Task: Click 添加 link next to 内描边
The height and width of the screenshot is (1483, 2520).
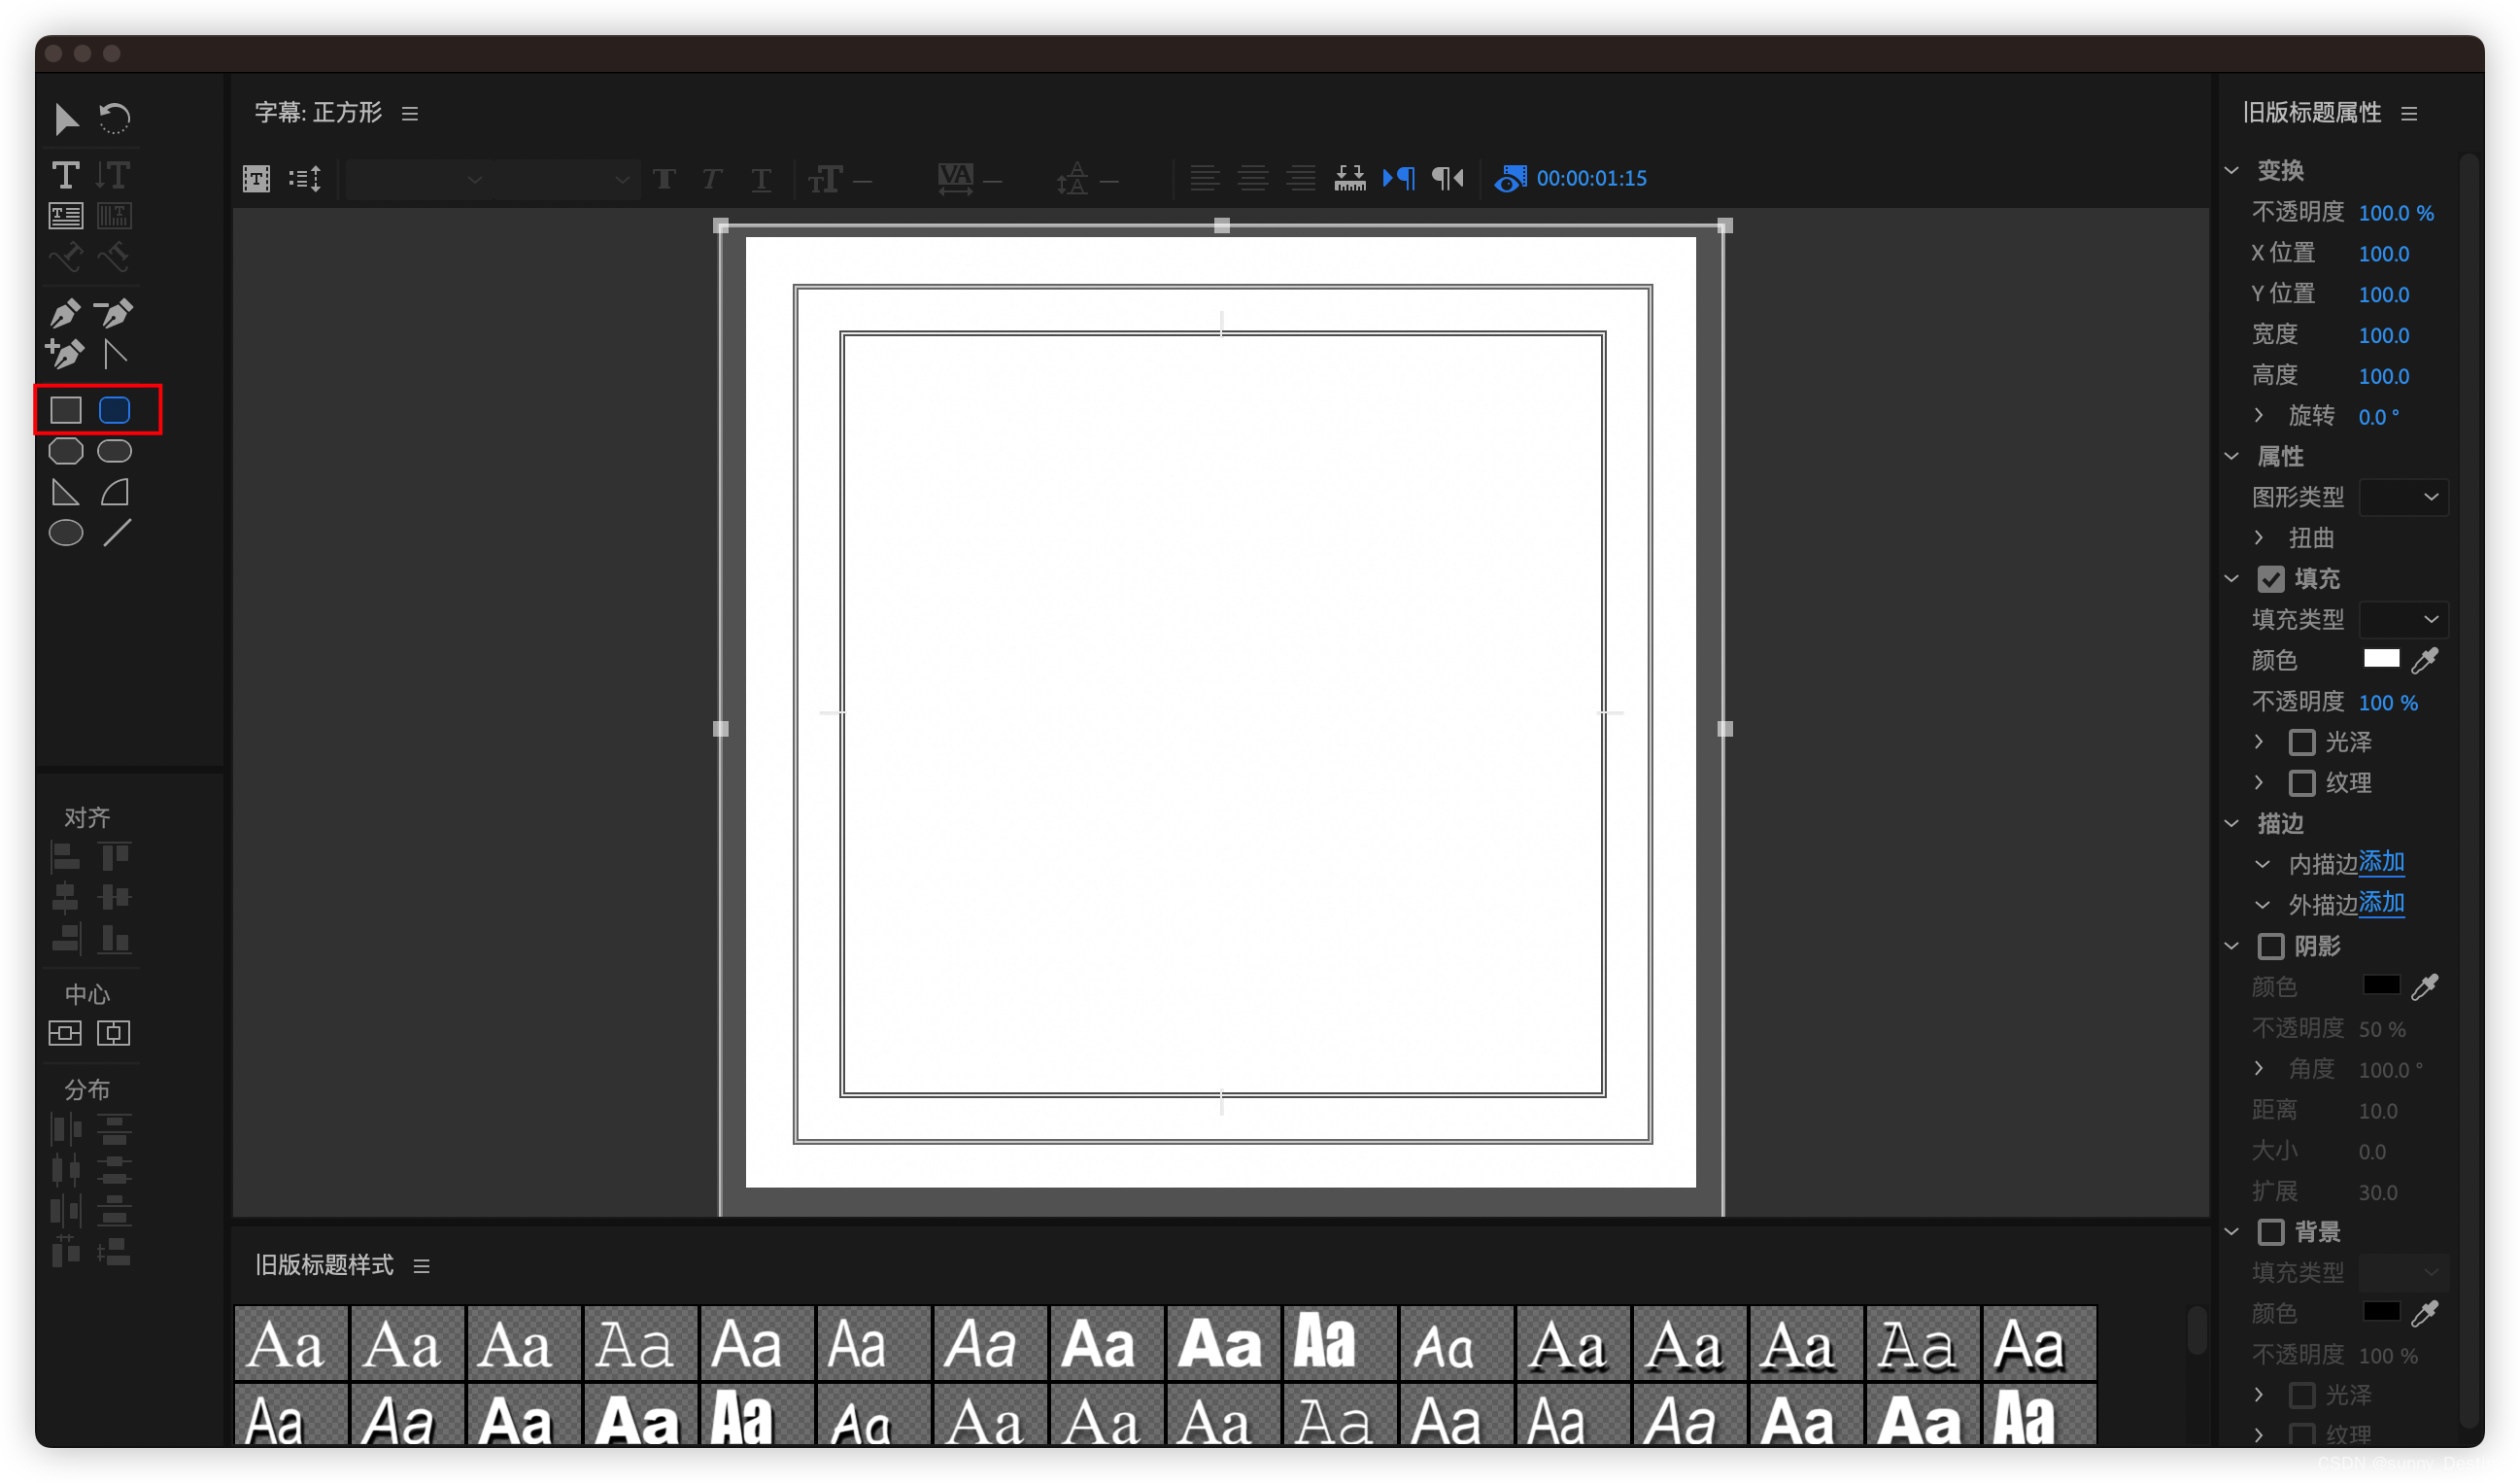Action: click(2381, 863)
